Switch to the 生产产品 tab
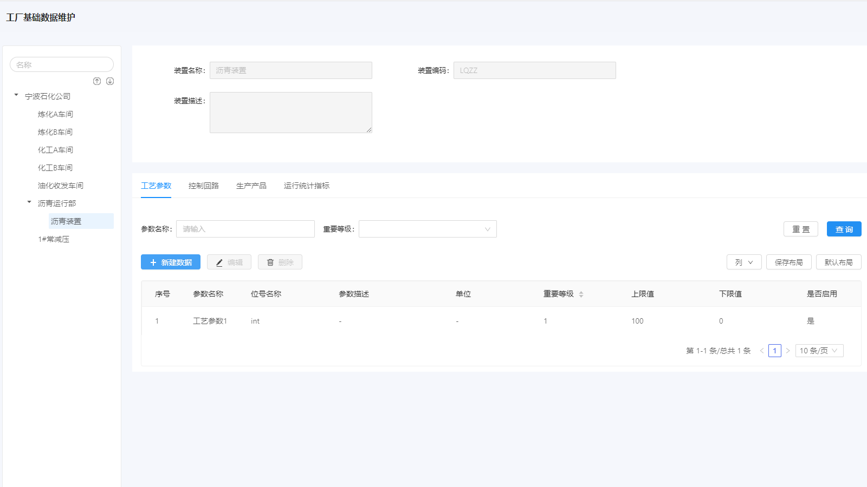Viewport: 867px width, 487px height. (251, 186)
